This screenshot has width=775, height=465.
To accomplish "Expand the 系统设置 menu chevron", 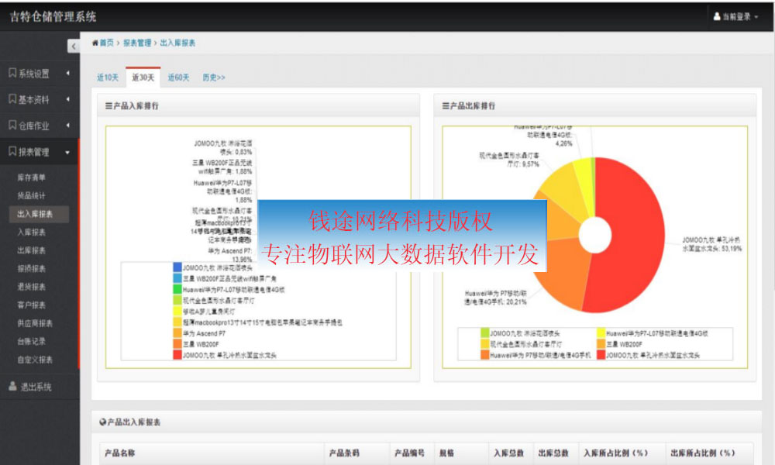I will [x=68, y=73].
